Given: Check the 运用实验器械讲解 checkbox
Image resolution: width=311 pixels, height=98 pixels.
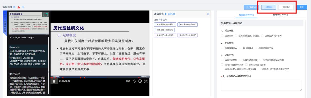Looking at the screenshot, I should 246,64.
